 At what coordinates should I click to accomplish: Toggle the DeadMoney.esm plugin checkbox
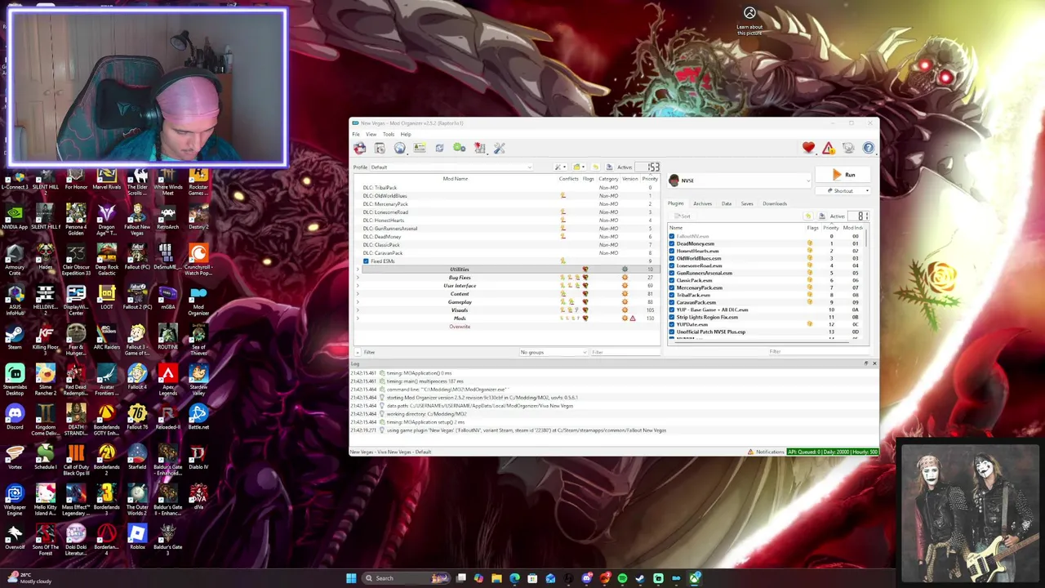672,243
